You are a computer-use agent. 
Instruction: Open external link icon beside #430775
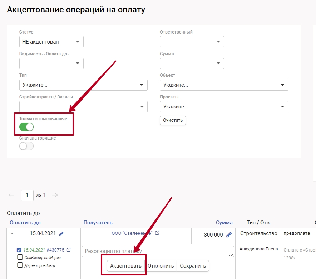point(69,250)
